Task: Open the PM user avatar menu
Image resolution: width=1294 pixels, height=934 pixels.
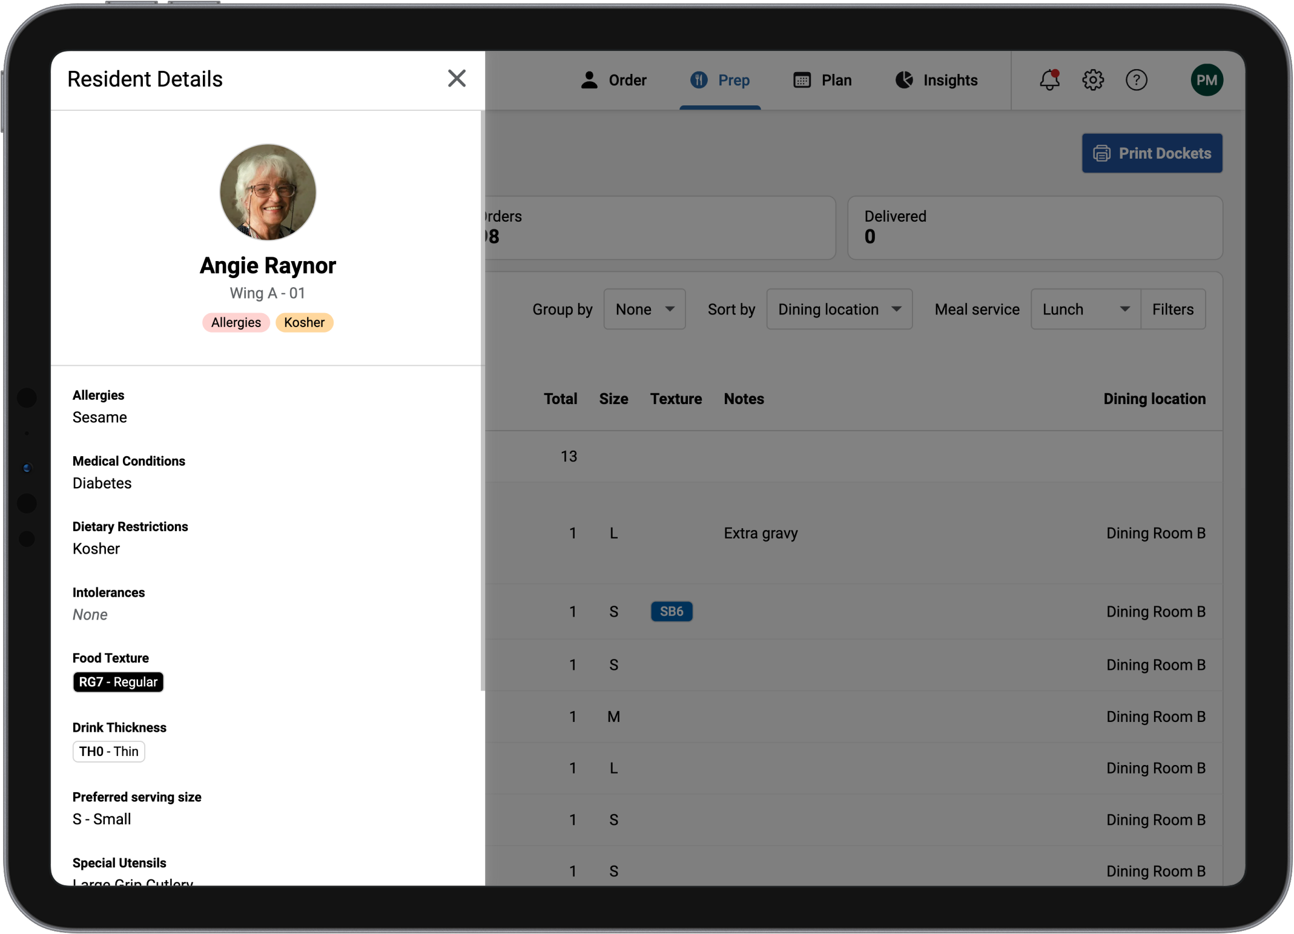Action: tap(1207, 80)
